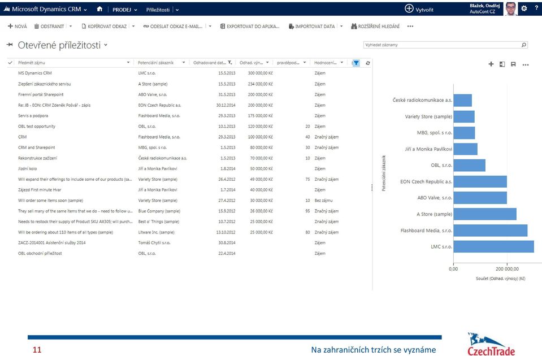Open the Otevřené příležitosti view selector
The image size is (542, 356).
pyautogui.click(x=106, y=45)
